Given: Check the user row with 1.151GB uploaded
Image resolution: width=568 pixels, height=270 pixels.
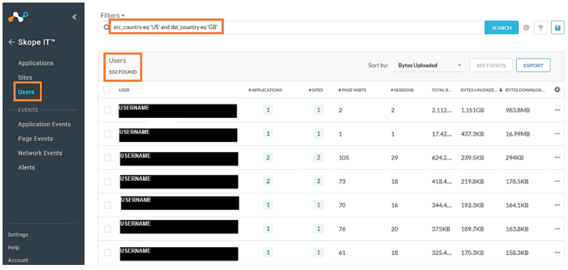Looking at the screenshot, I should (107, 110).
